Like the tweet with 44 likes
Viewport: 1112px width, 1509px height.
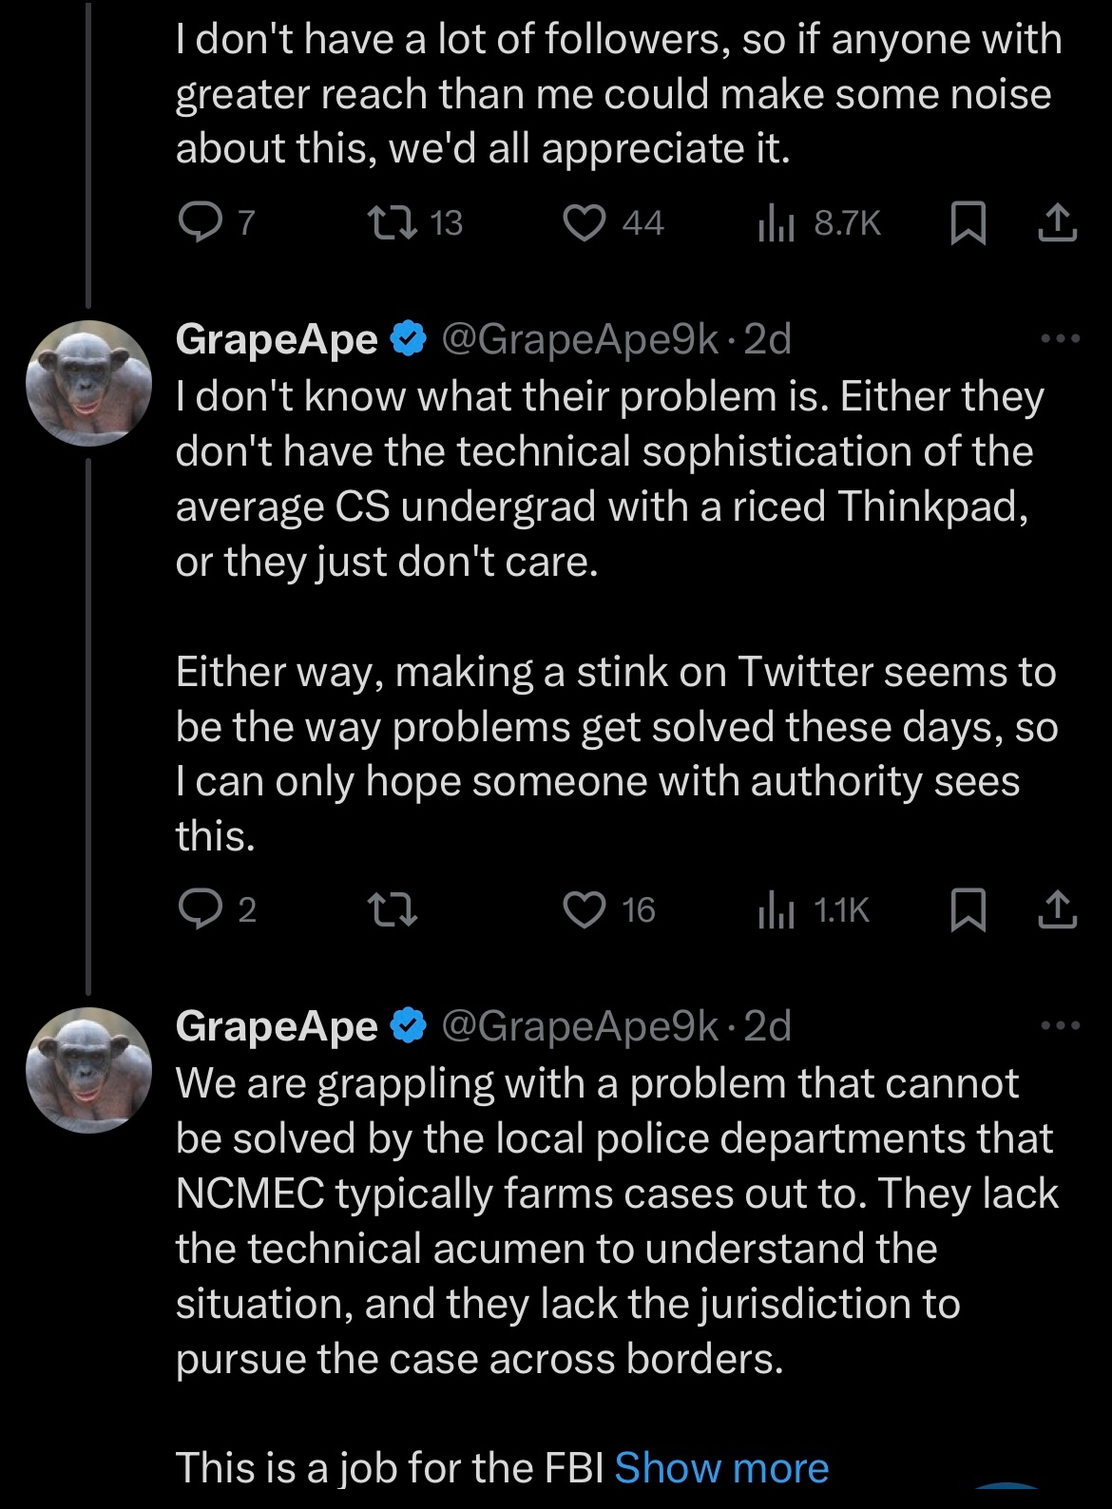pyautogui.click(x=585, y=223)
